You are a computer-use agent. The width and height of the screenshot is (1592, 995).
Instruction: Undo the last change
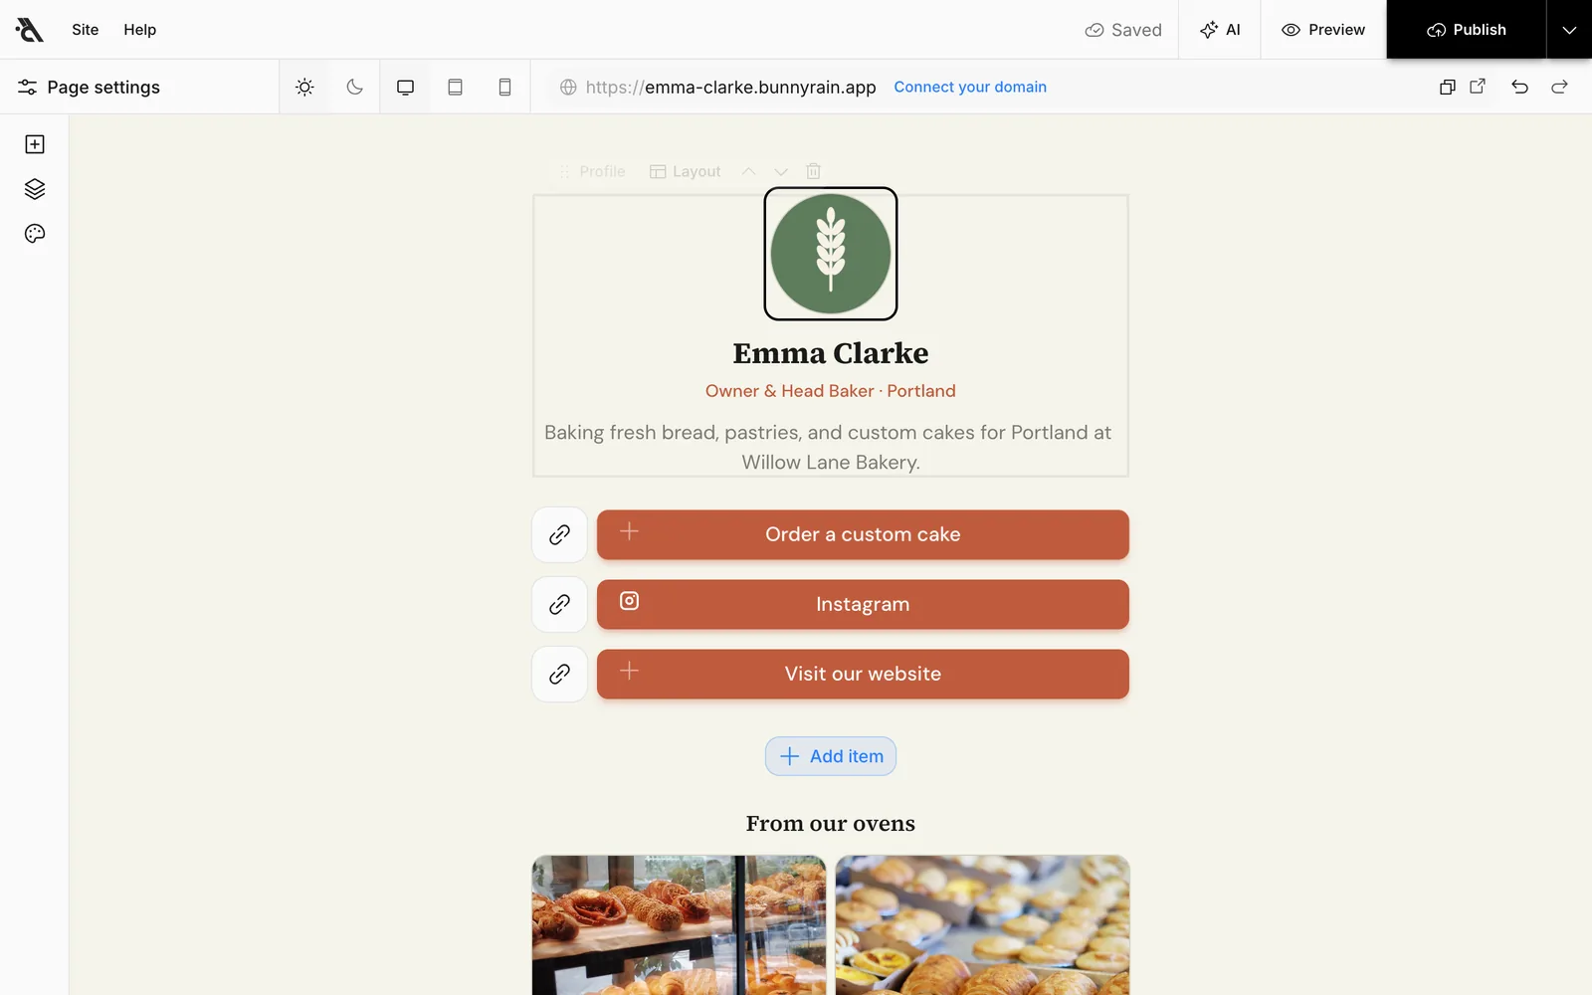(1519, 87)
